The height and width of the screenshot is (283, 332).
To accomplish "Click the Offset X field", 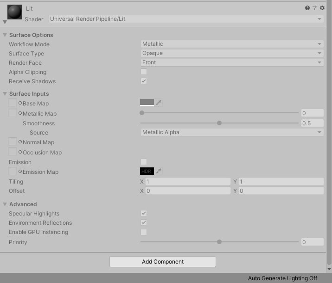I will 188,191.
